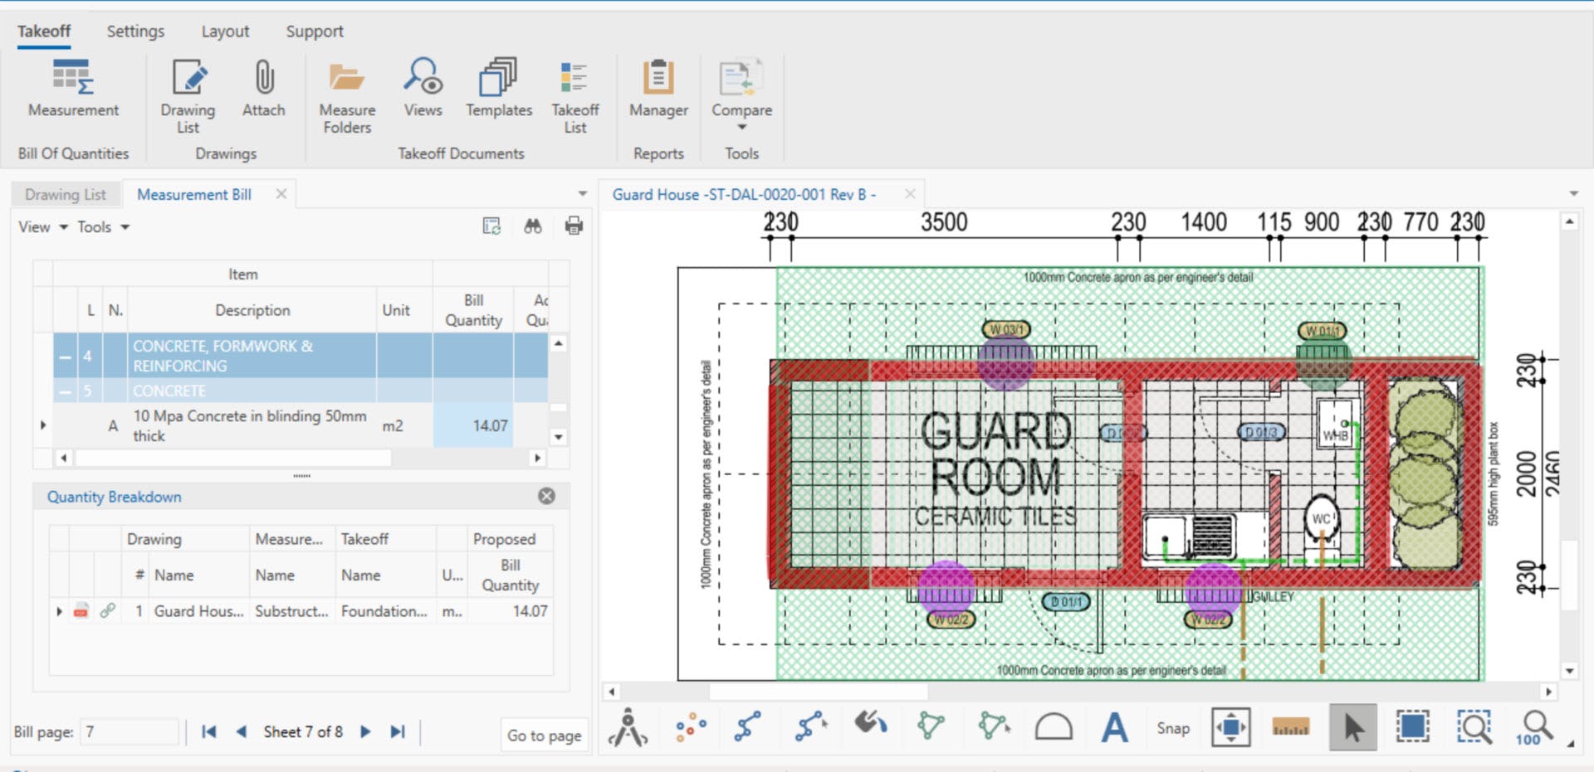Open the Reports Manager
Image resolution: width=1594 pixels, height=772 pixels.
[658, 89]
